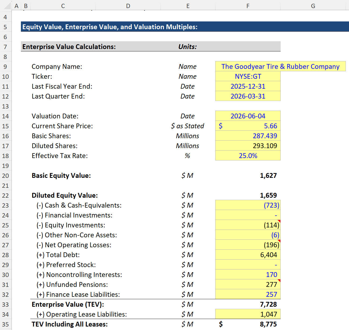Select column F header

(x=248, y=6)
